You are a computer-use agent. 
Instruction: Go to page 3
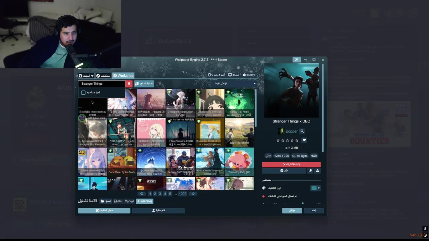(160, 194)
